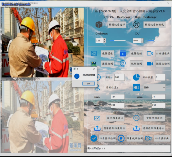Click 模型权重选择 button
This screenshot has width=172, height=157.
[117, 24]
